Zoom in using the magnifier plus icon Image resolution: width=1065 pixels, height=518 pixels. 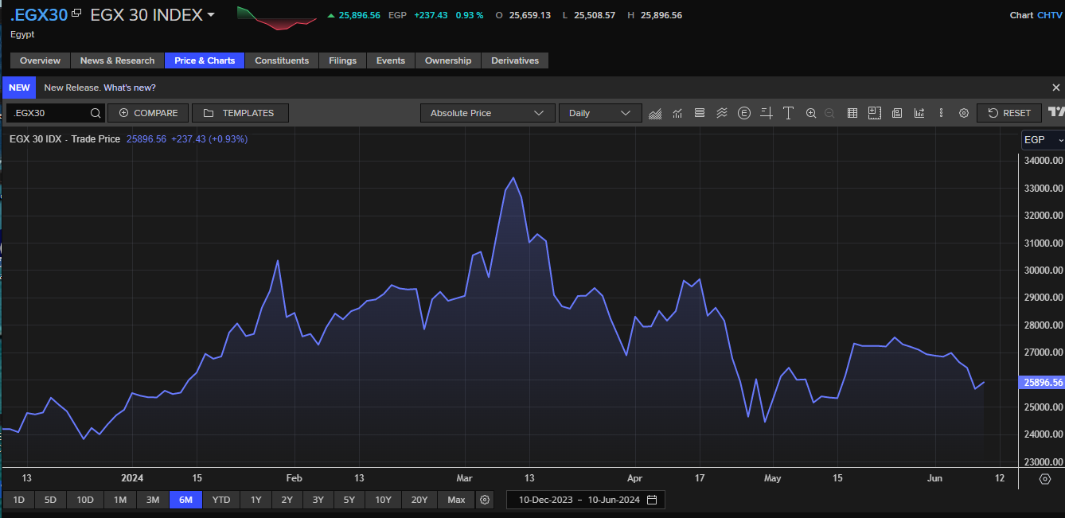click(811, 113)
